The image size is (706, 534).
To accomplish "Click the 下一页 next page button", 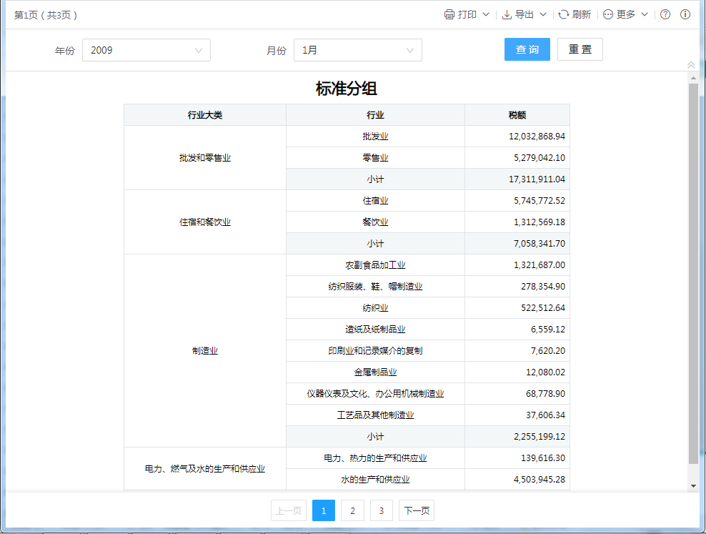I will [x=417, y=510].
